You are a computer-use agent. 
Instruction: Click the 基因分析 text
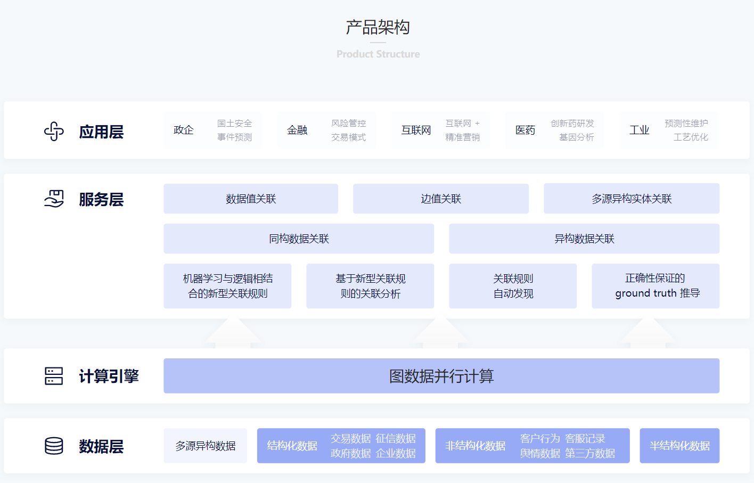pyautogui.click(x=577, y=137)
